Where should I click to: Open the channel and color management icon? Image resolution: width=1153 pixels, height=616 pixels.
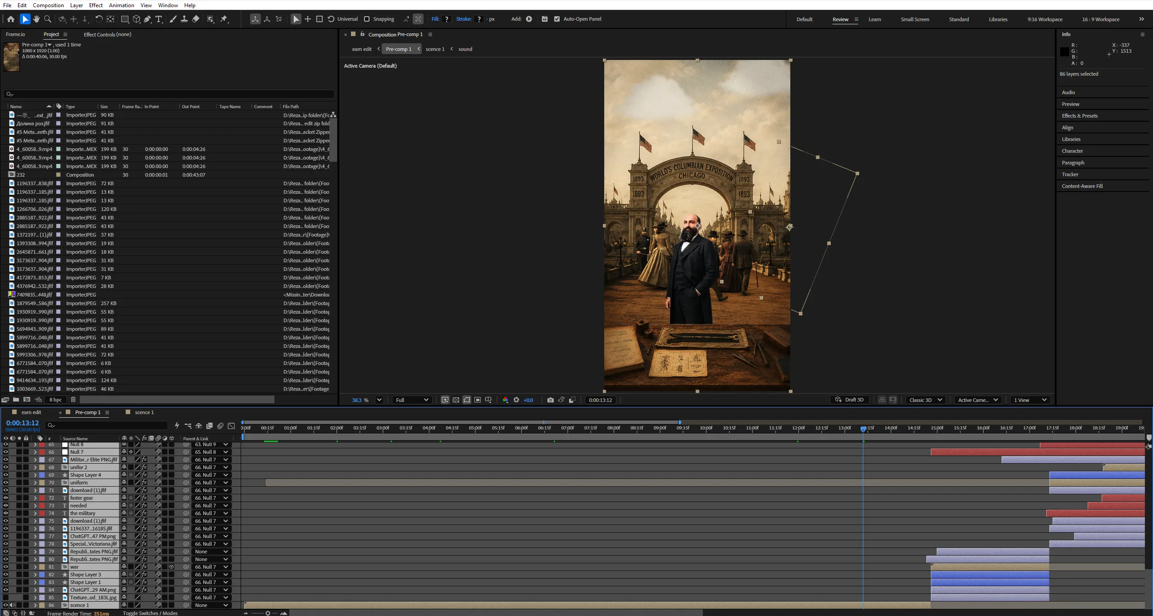pos(505,400)
